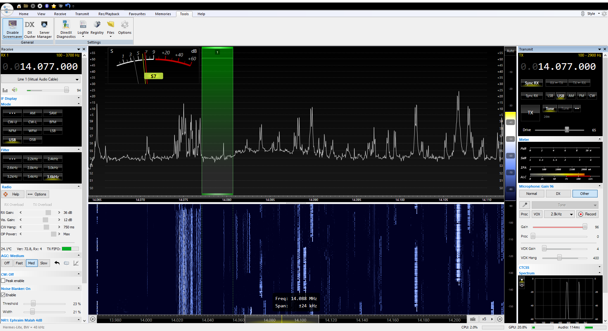Viewport: 608px width, 331px height.
Task: Open the Rec/Playback ribbon tab
Action: 109,14
